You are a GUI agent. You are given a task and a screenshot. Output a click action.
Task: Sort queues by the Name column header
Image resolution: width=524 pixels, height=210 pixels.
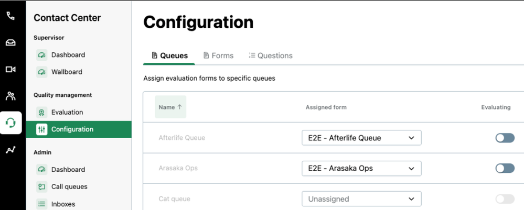(170, 107)
